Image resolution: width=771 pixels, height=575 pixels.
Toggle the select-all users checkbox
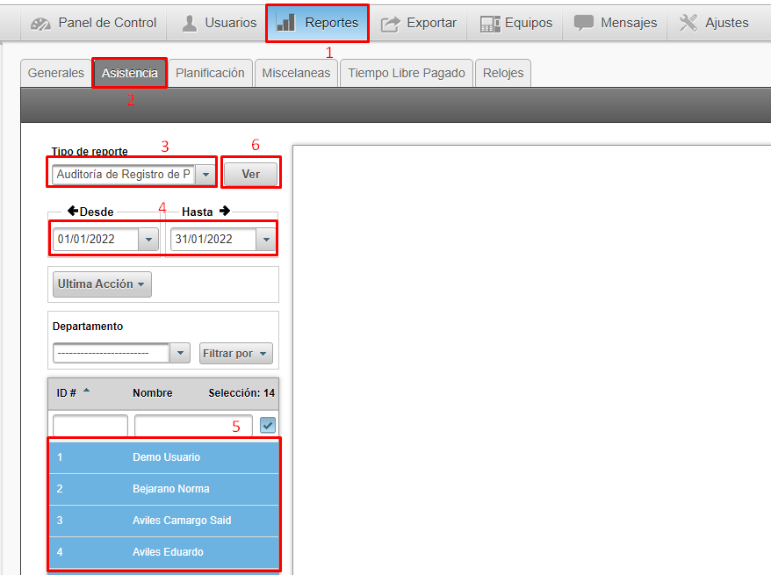268,426
